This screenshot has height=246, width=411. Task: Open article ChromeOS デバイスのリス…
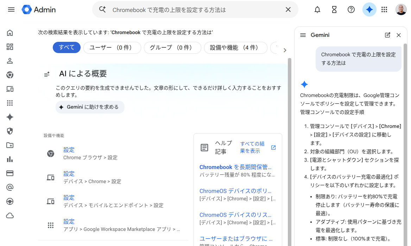pyautogui.click(x=235, y=215)
